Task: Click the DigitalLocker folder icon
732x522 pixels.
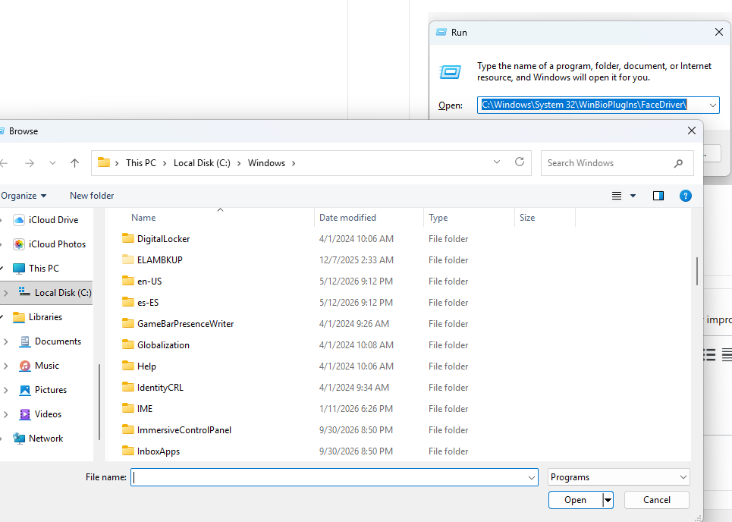Action: pyautogui.click(x=128, y=238)
